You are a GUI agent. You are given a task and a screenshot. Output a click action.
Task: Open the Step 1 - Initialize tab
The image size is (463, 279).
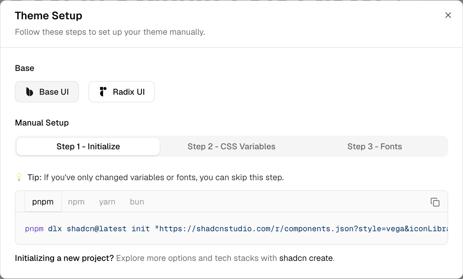click(88, 146)
